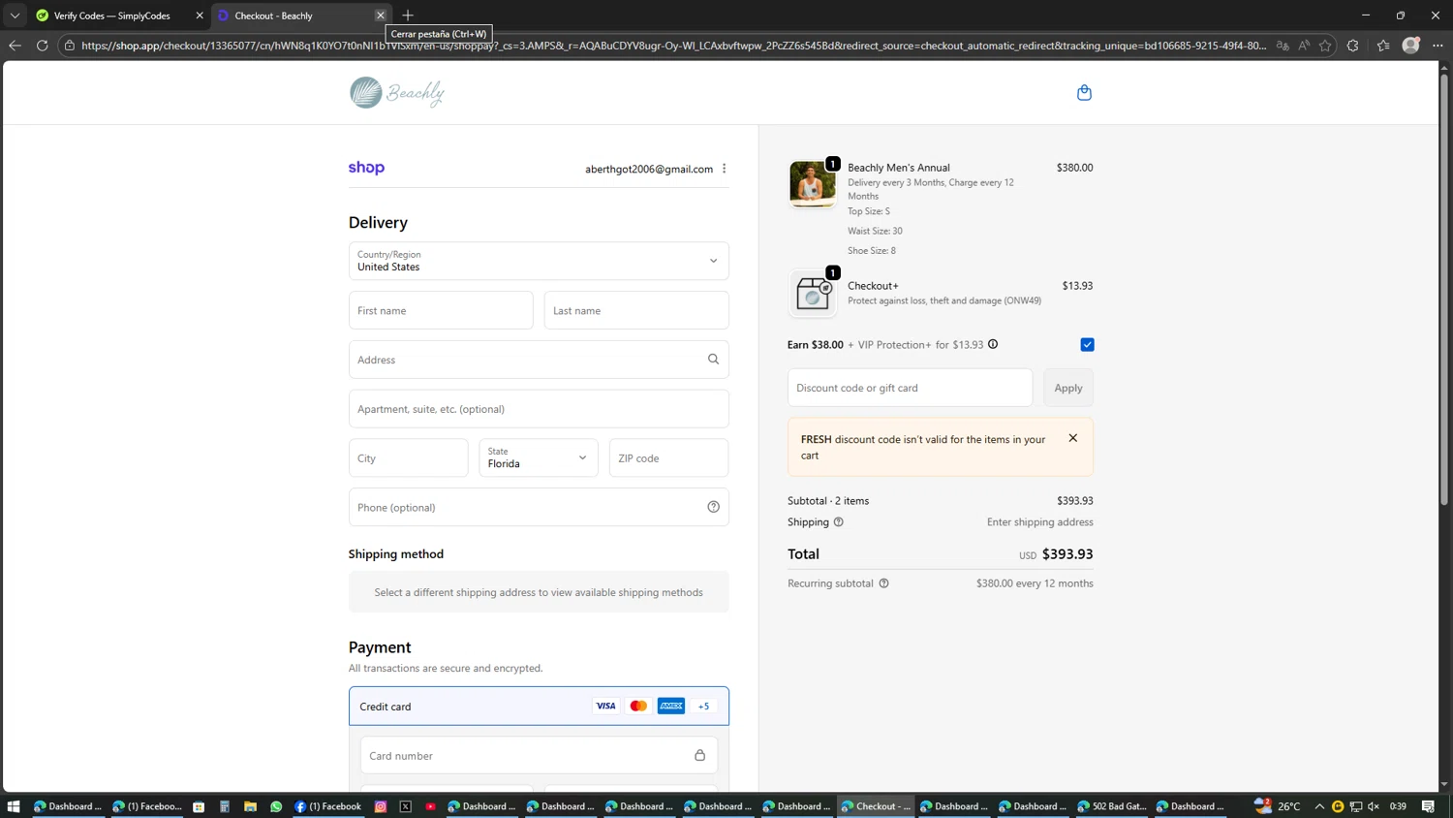Click the Shipping help icon
Screen dimensions: 1453x818
tap(839, 522)
